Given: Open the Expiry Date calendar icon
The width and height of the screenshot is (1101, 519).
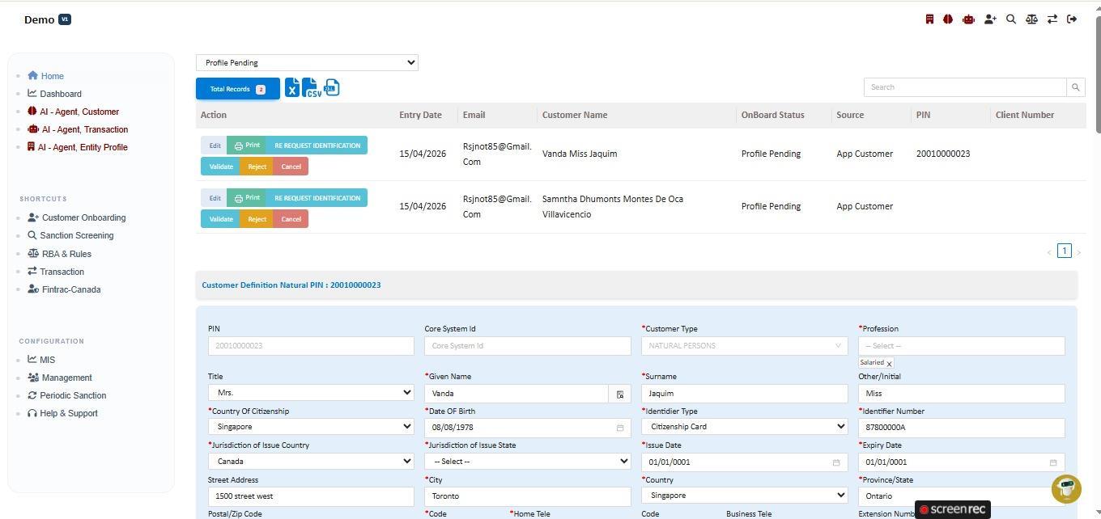Looking at the screenshot, I should pos(1053,462).
